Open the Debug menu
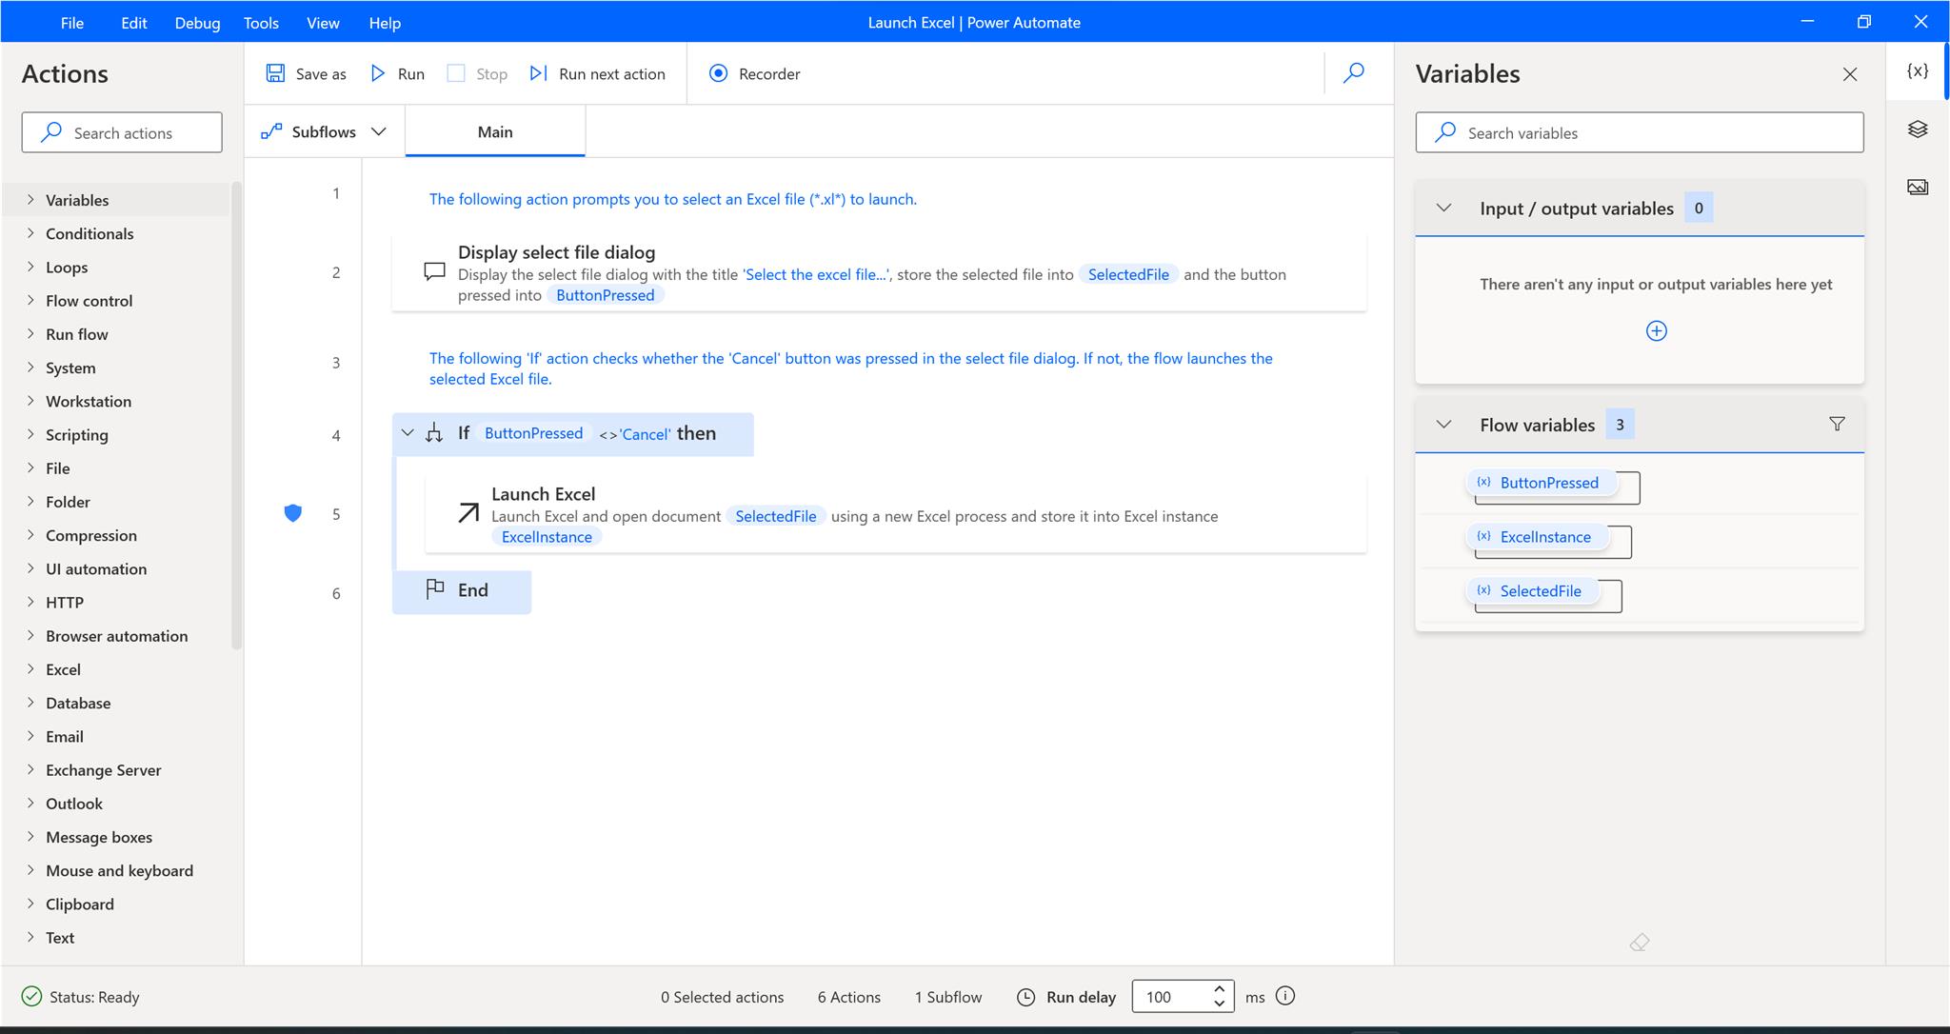 tap(197, 23)
